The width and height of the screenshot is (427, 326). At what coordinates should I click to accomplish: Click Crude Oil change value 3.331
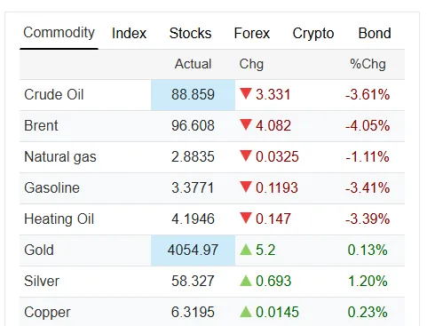273,95
